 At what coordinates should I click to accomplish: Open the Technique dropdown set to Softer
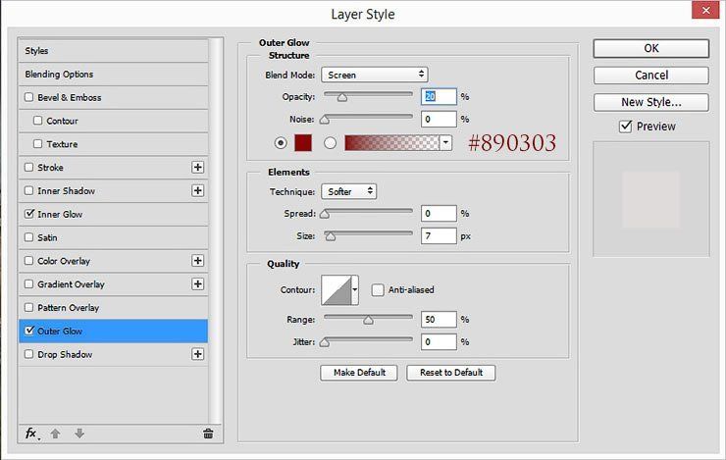click(x=349, y=191)
